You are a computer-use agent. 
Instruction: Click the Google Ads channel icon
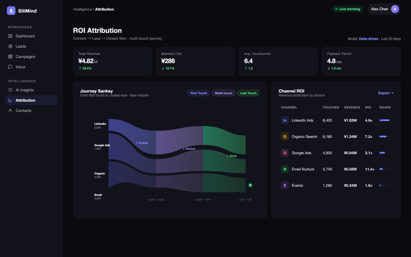[285, 153]
